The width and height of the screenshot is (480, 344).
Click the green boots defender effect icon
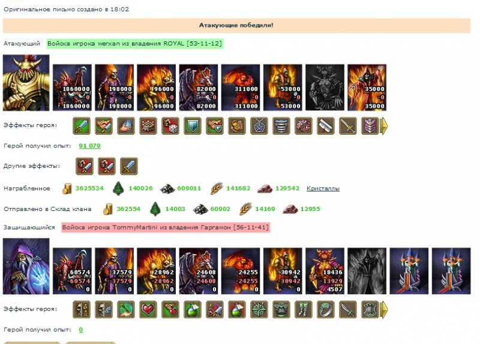click(x=304, y=309)
